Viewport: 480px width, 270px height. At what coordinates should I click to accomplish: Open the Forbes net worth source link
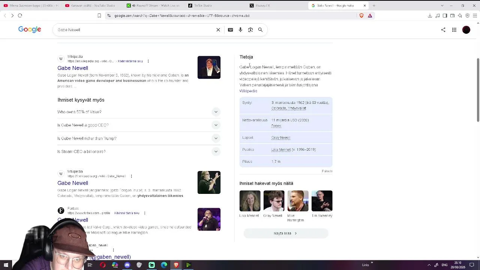coord(276,126)
